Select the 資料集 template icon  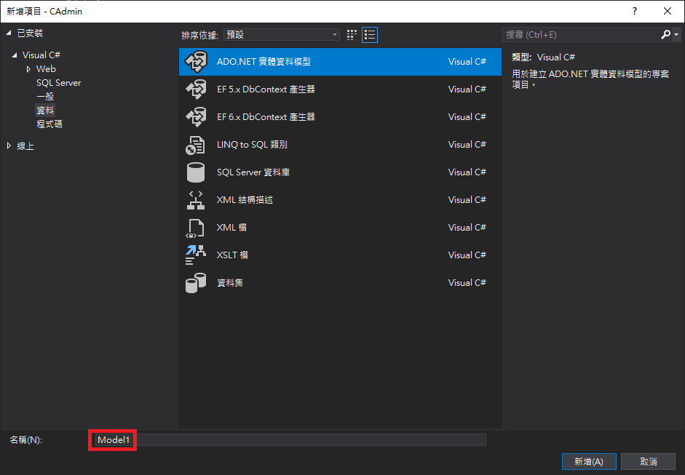(x=195, y=282)
